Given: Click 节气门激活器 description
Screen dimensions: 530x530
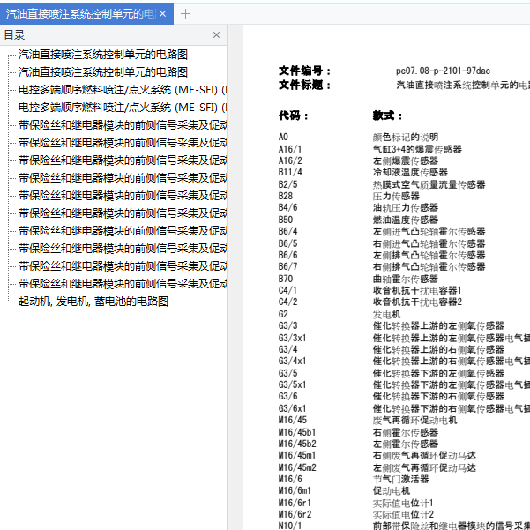Looking at the screenshot, I should (x=400, y=479).
